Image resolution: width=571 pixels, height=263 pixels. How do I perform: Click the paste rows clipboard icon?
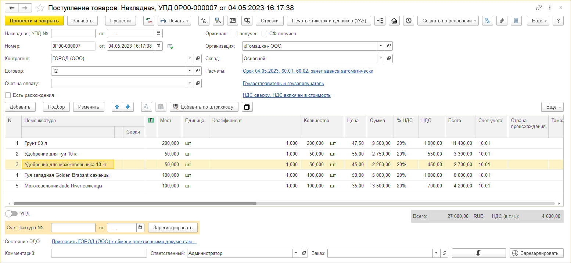click(x=161, y=107)
